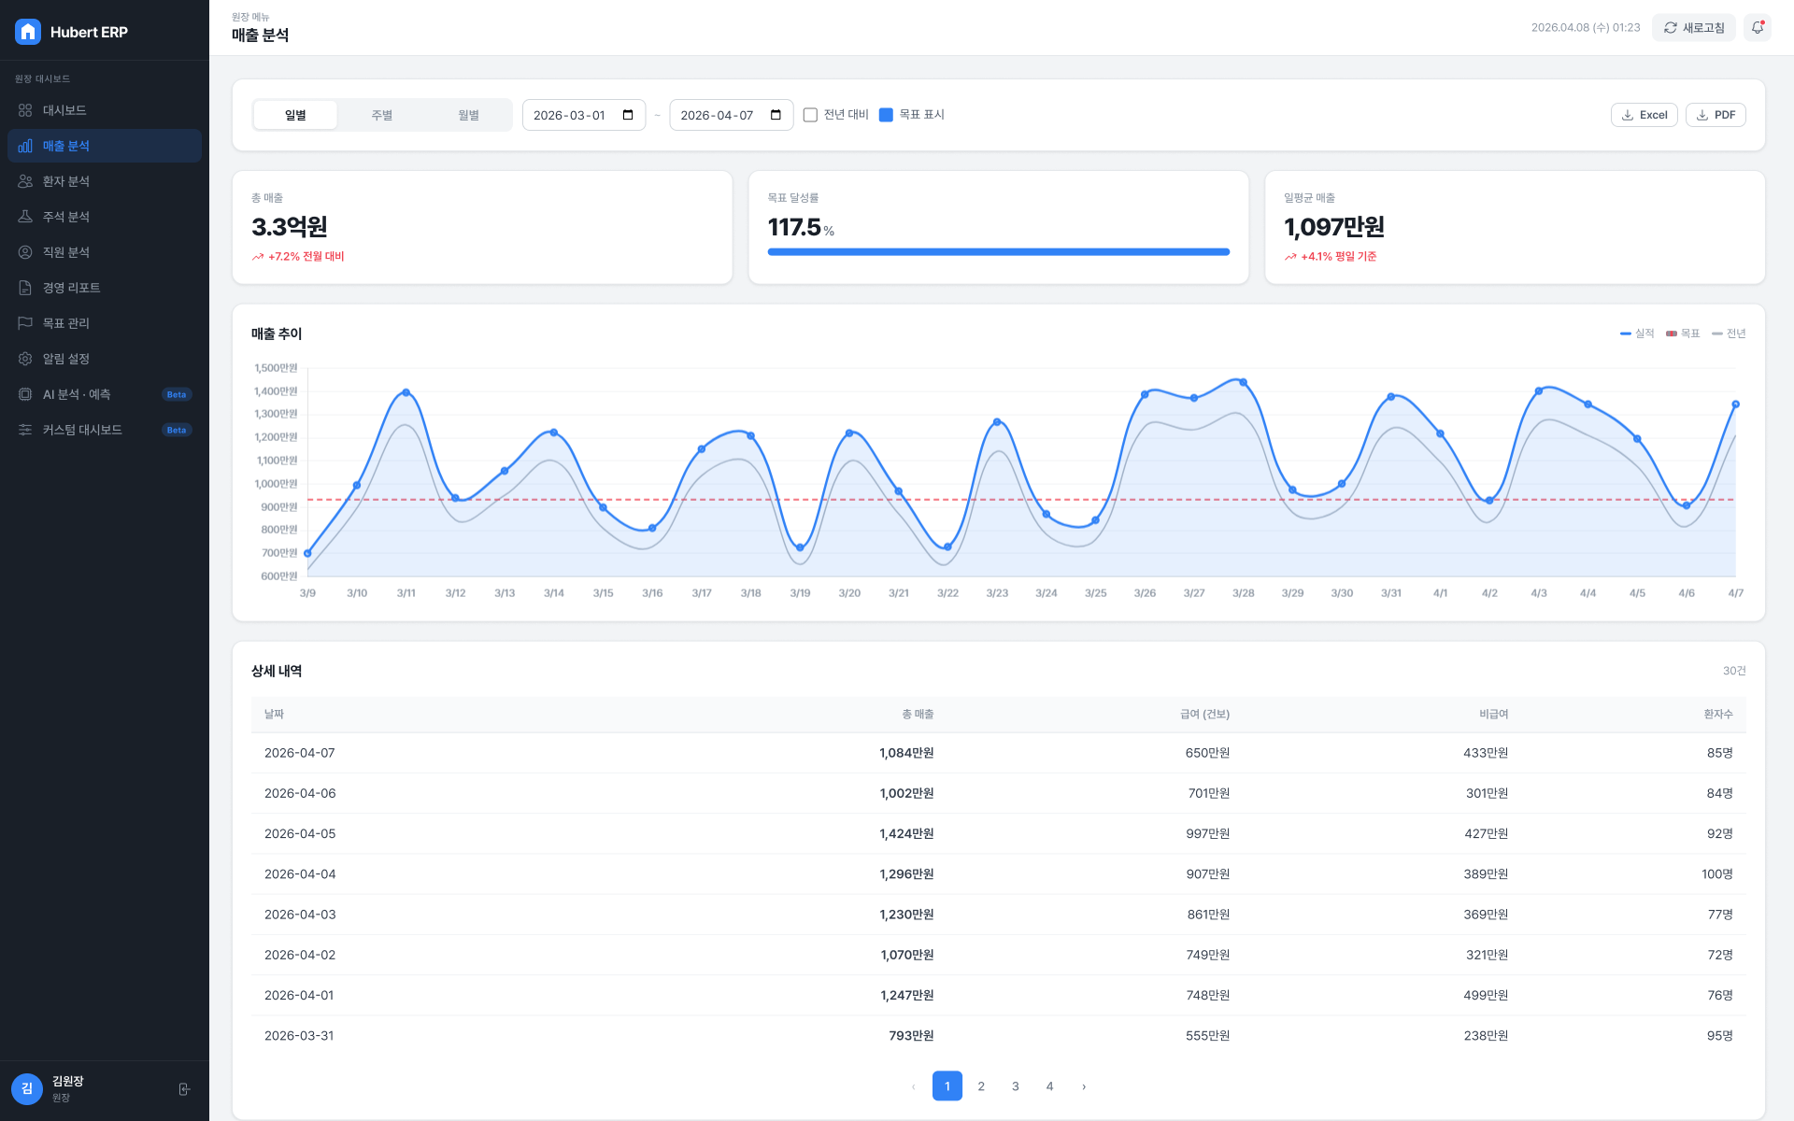Open AI 분석 · 예측 beta item
The width and height of the screenshot is (1794, 1121).
pyautogui.click(x=105, y=394)
